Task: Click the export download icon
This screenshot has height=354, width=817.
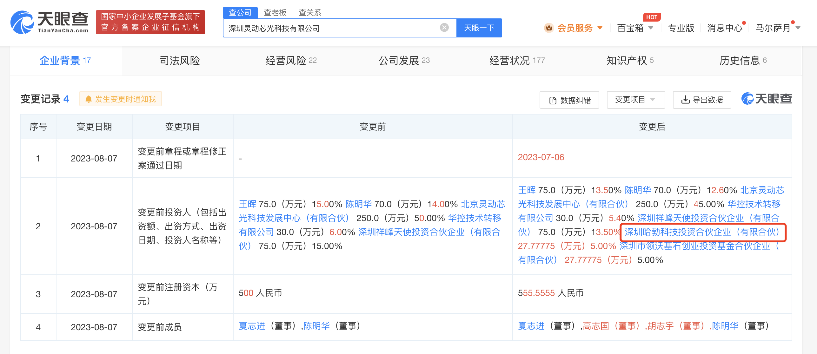Action: click(685, 100)
